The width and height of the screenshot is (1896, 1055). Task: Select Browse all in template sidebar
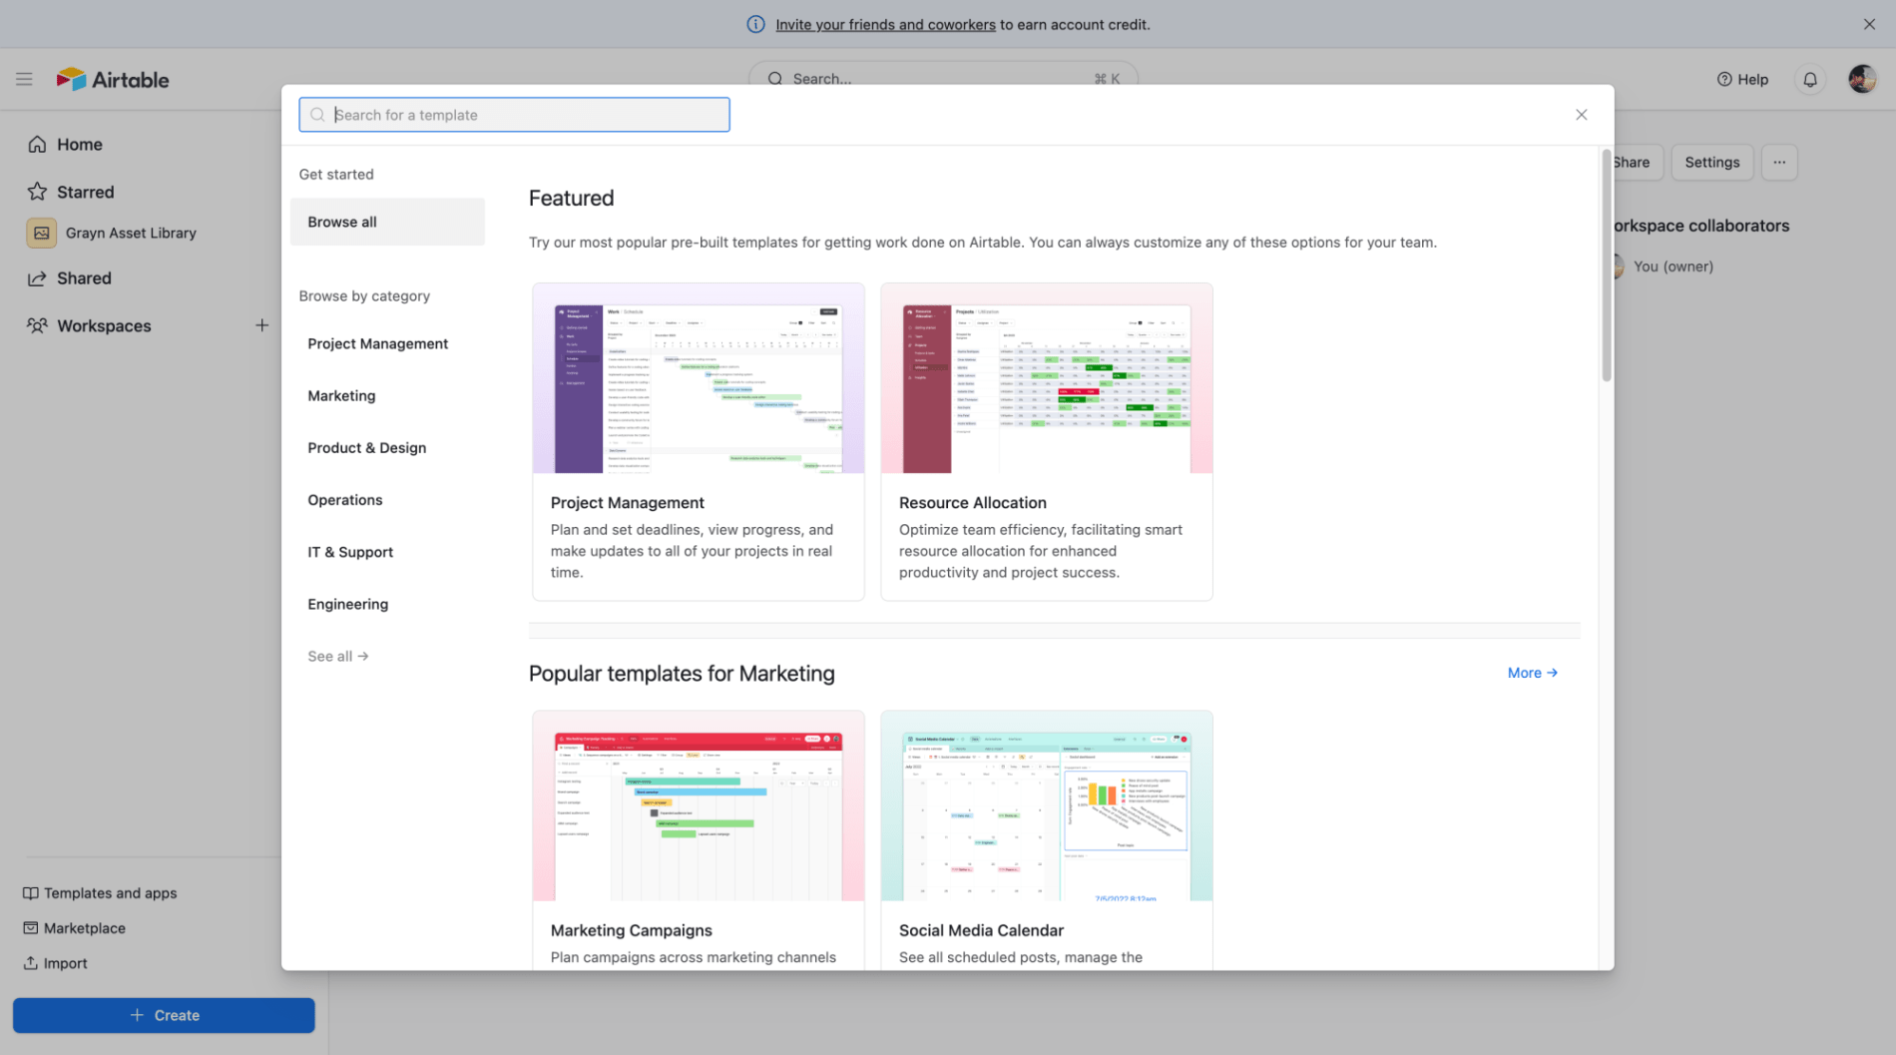[387, 222]
